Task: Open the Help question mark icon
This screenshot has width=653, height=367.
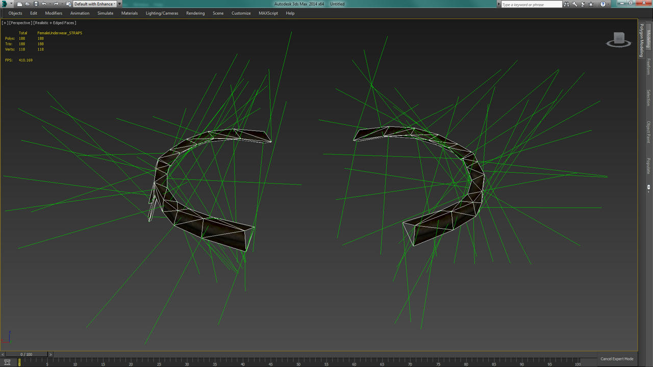Action: pyautogui.click(x=602, y=4)
